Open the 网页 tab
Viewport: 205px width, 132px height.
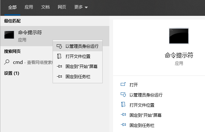point(62,7)
